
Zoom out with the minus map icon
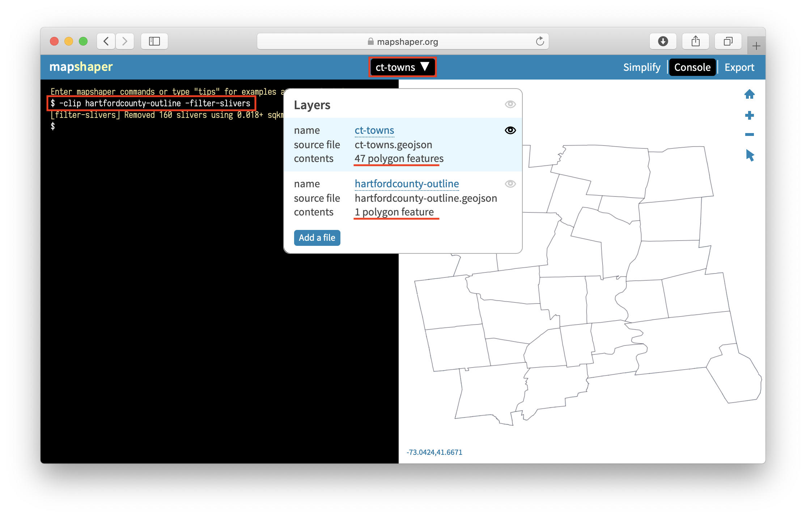point(749,134)
